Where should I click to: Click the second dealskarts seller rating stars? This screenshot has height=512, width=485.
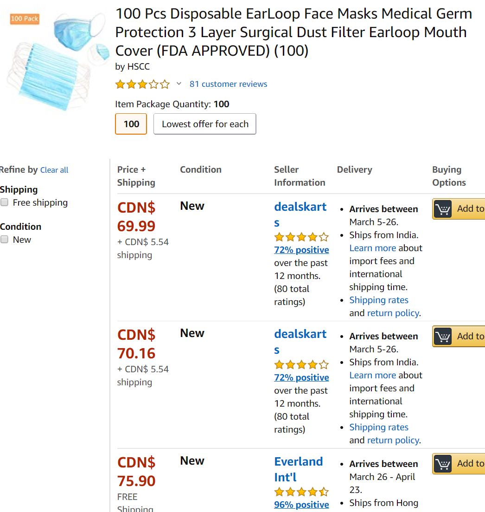coord(301,364)
